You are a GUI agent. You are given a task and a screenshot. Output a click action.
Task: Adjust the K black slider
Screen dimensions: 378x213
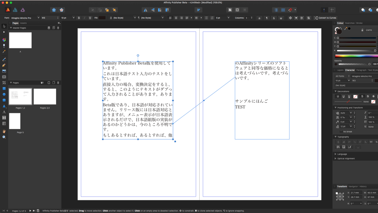pyautogui.click(x=356, y=51)
